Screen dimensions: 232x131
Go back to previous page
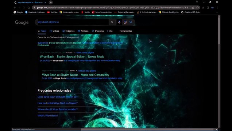point(15,8)
